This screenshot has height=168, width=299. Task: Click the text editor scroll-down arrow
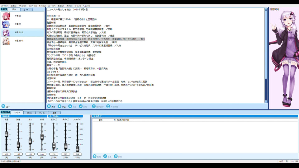[x=266, y=101]
